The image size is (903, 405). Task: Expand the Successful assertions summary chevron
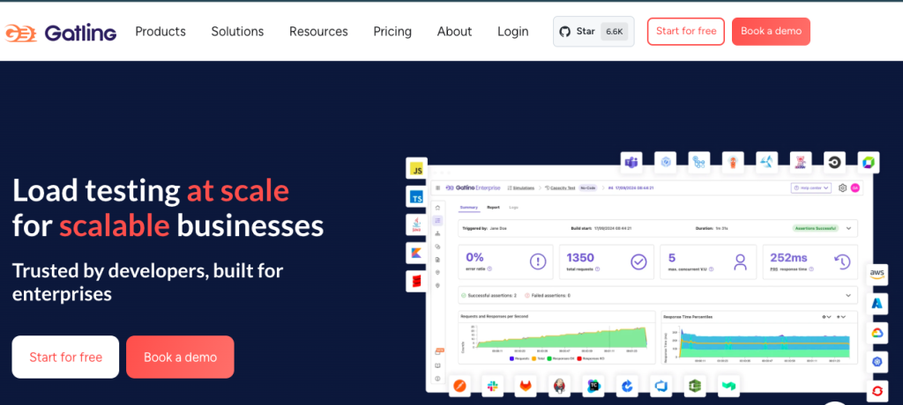(x=848, y=295)
